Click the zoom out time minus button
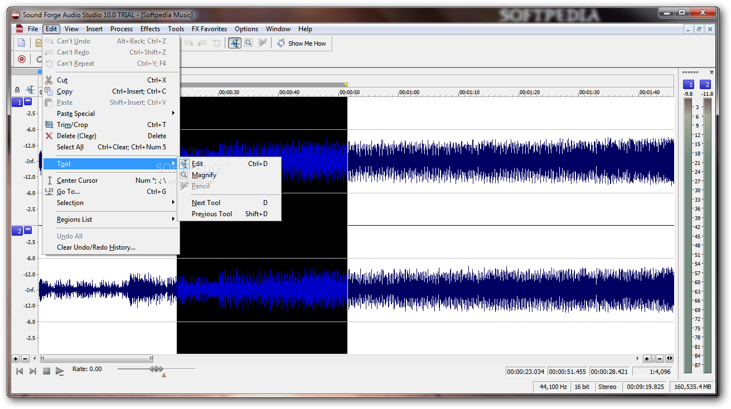The width and height of the screenshot is (731, 409). [660, 359]
